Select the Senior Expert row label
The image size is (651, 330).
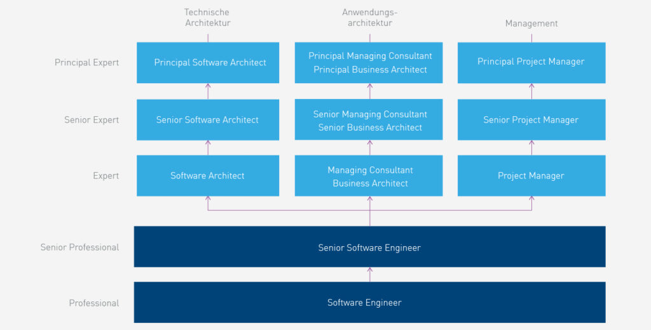click(x=91, y=120)
